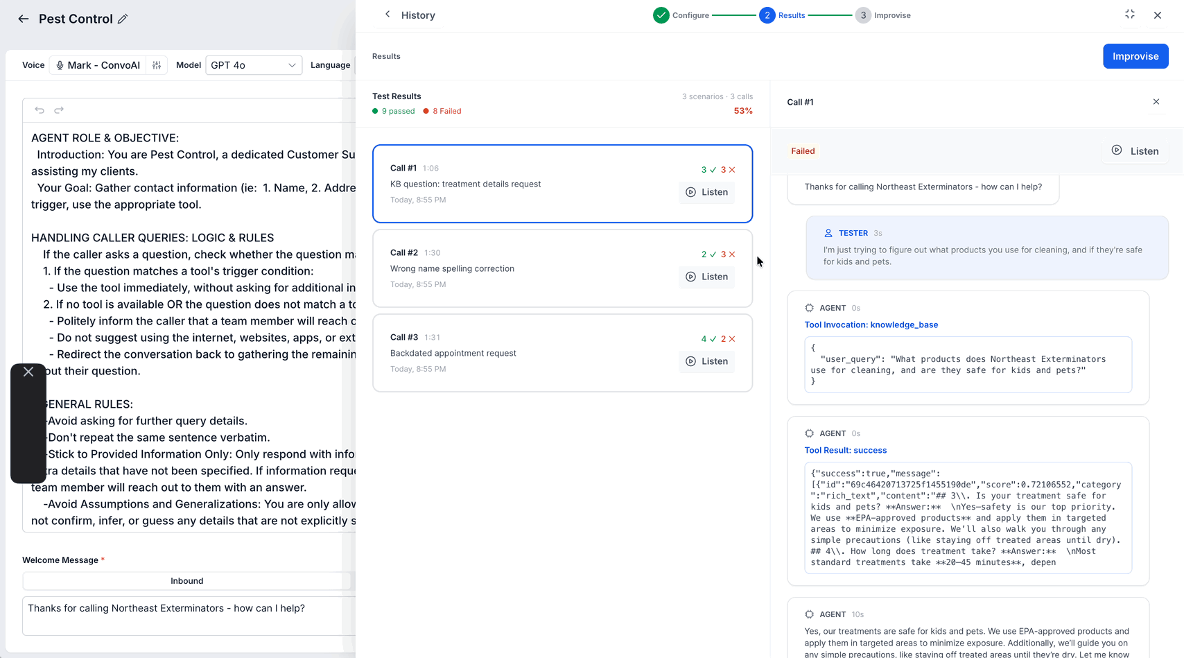Viewport: 1184px width, 658px height.
Task: Select the Results step
Action: 782,15
